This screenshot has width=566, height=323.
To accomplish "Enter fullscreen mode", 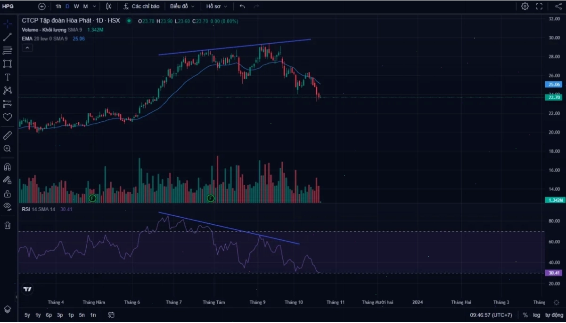I will [x=539, y=7].
